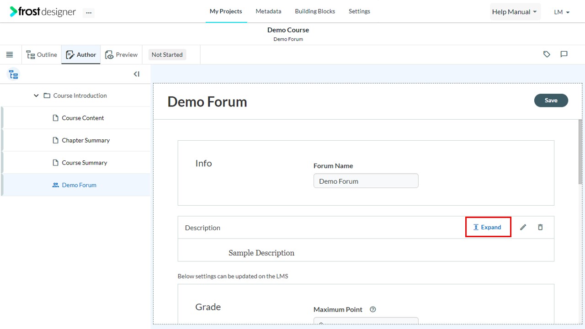This screenshot has width=585, height=329.
Task: Click Maximum Point help question icon
Action: tap(373, 309)
